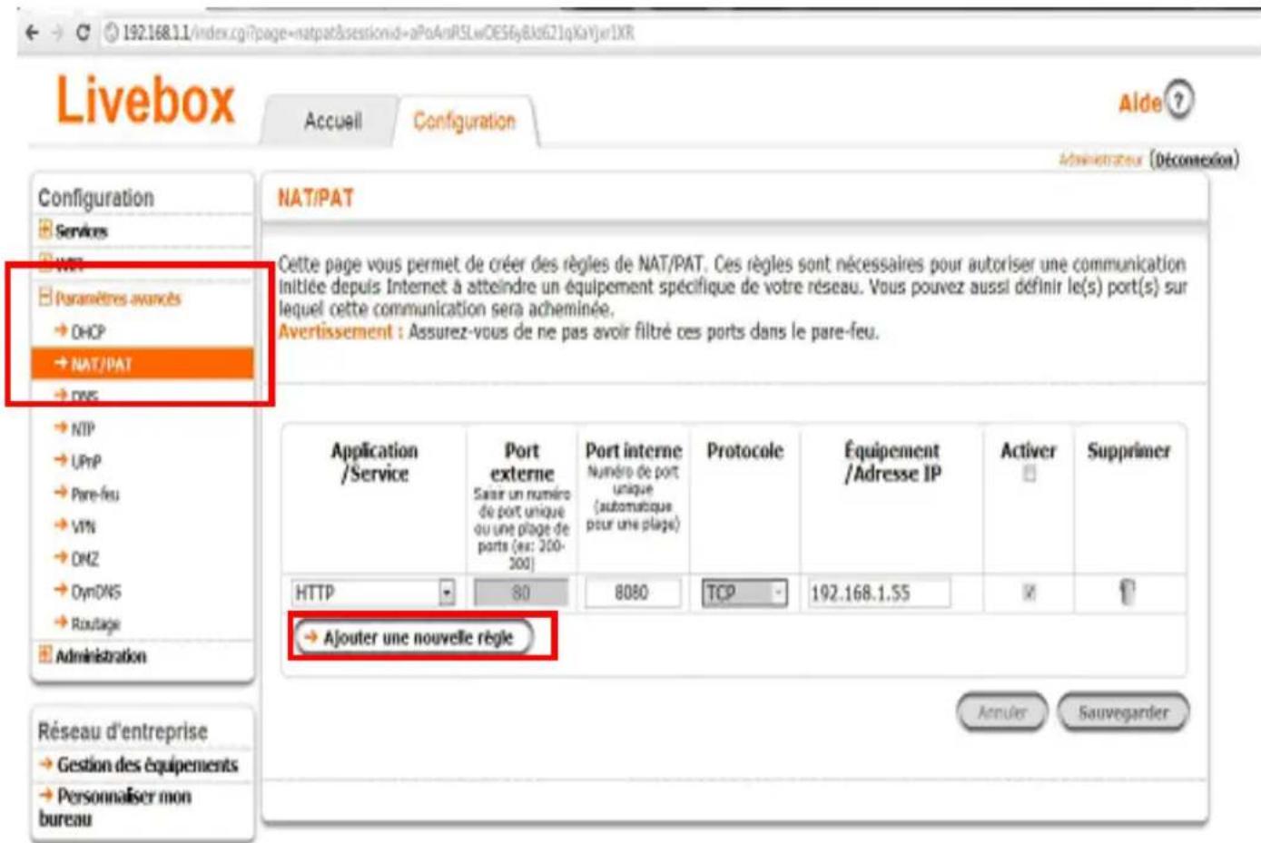Open Personnaliser mon bureau
1261x843 pixels.
pos(115,807)
